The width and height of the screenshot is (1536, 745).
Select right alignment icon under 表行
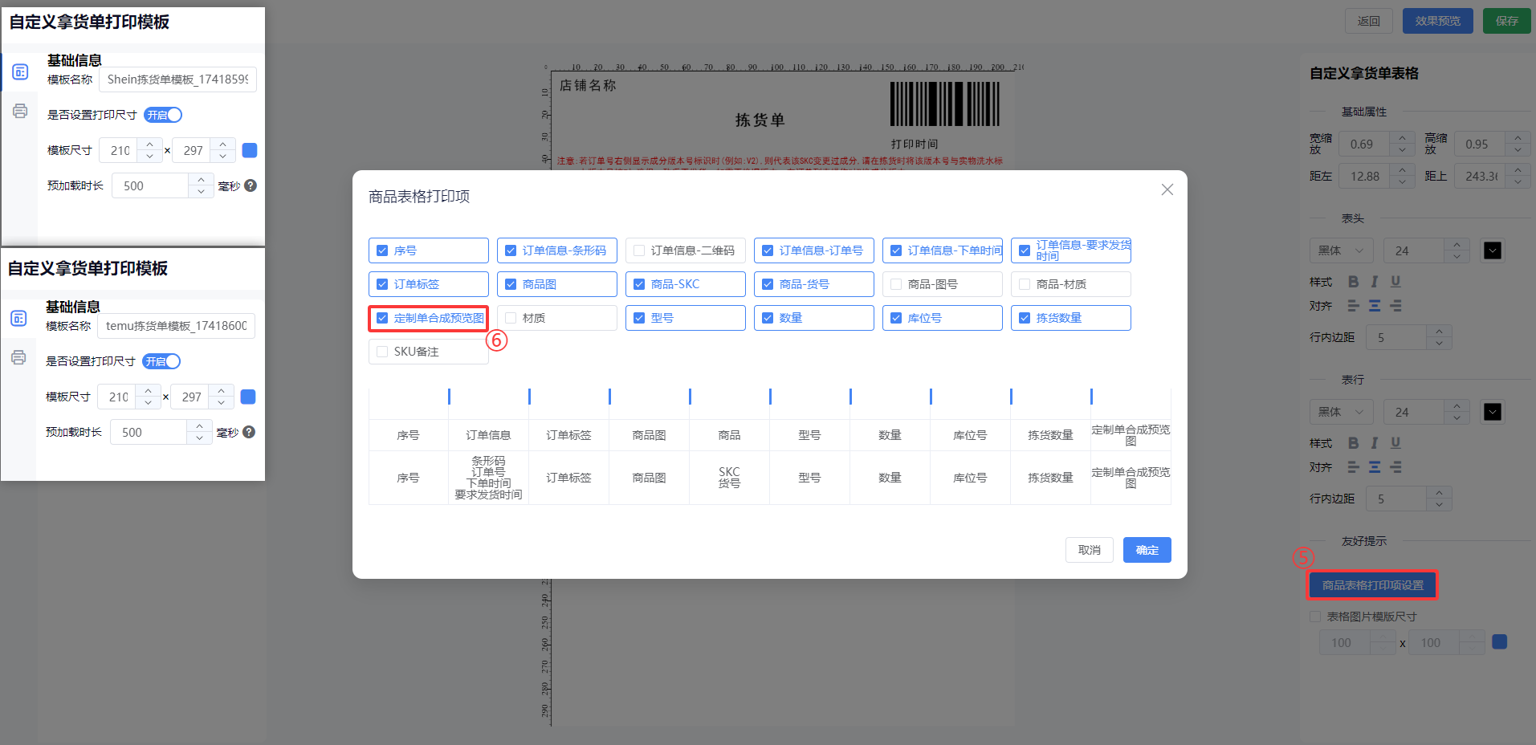(x=1395, y=467)
